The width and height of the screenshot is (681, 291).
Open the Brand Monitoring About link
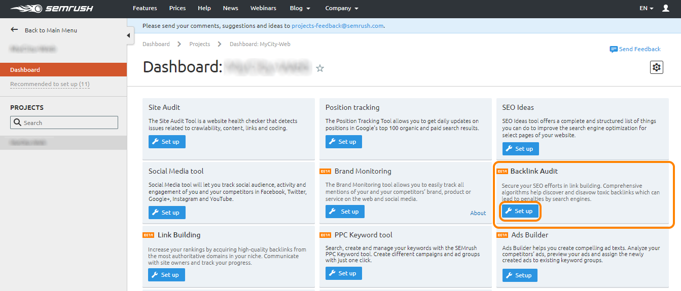478,213
